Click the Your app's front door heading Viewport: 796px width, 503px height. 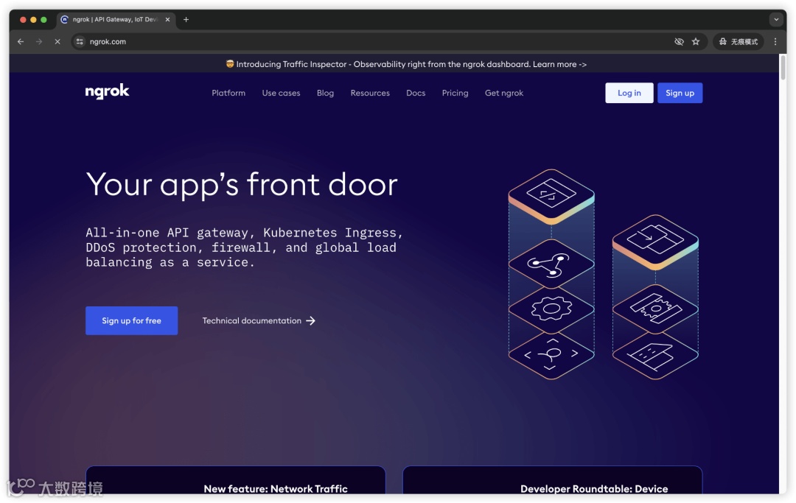pos(242,185)
